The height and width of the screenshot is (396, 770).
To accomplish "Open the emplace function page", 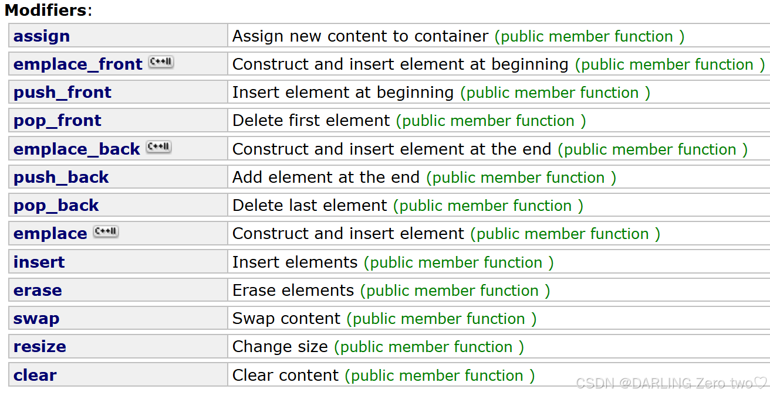I will tap(50, 234).
